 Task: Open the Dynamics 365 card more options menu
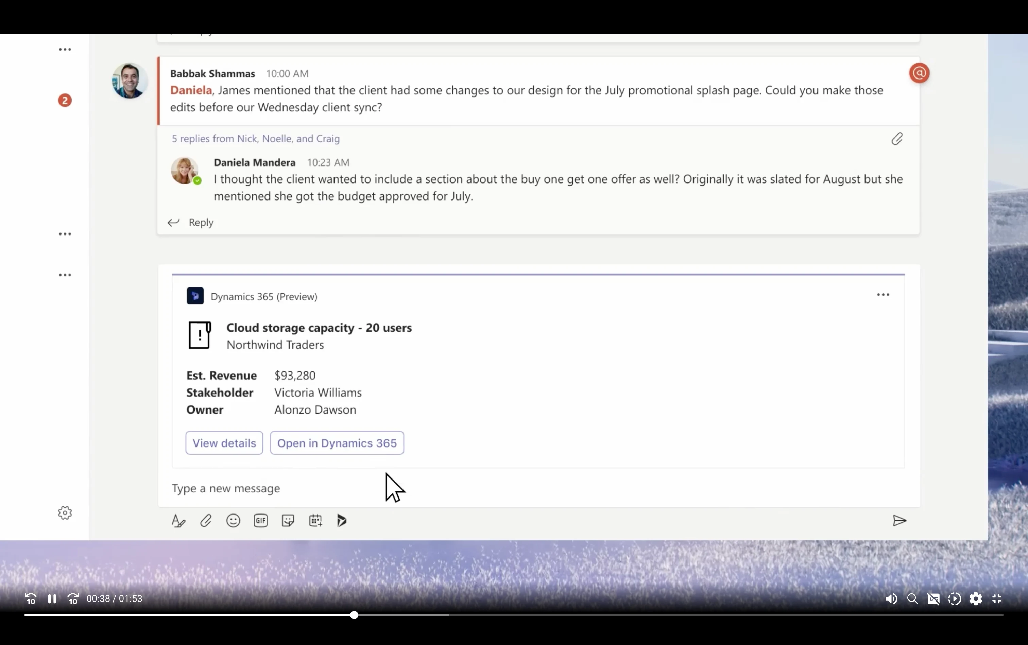tap(883, 295)
